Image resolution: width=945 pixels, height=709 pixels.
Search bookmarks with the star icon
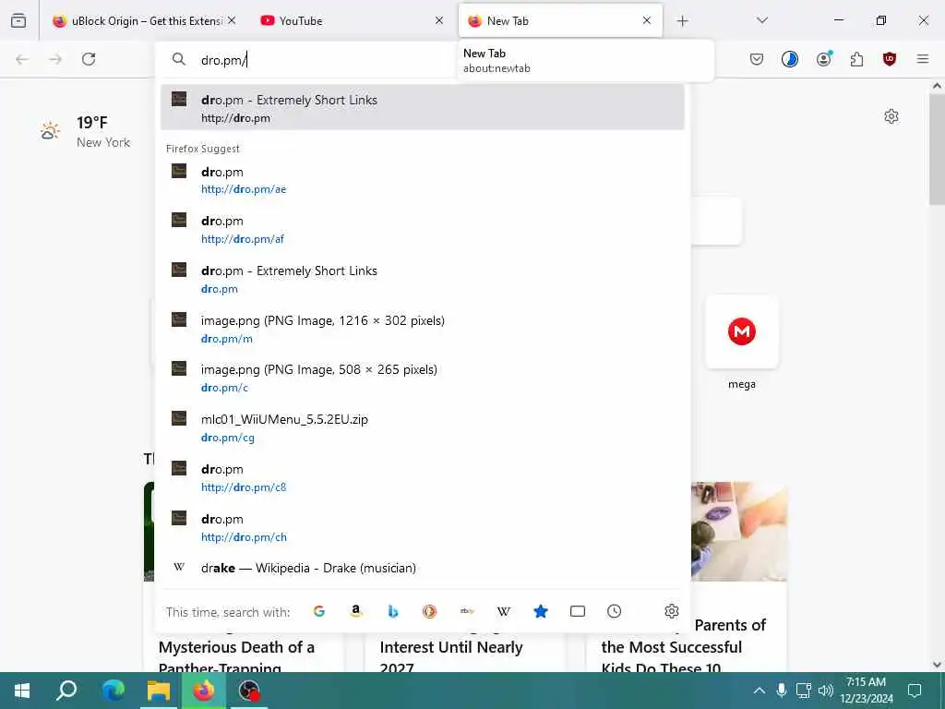(x=541, y=611)
